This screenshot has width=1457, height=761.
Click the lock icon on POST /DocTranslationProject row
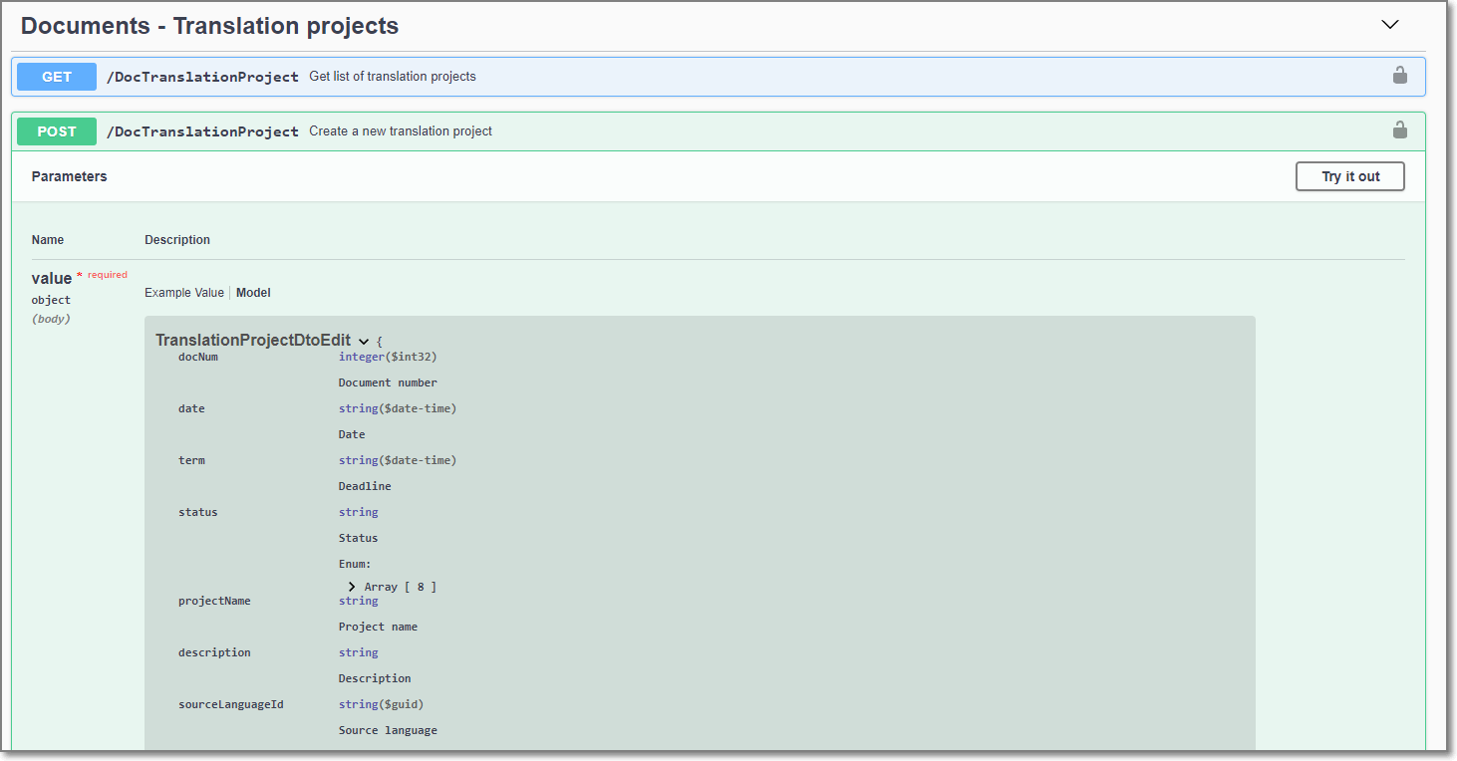[x=1399, y=129]
